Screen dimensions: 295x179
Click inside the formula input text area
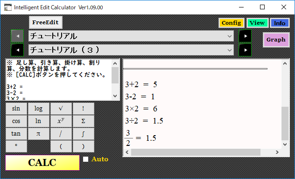(59, 80)
